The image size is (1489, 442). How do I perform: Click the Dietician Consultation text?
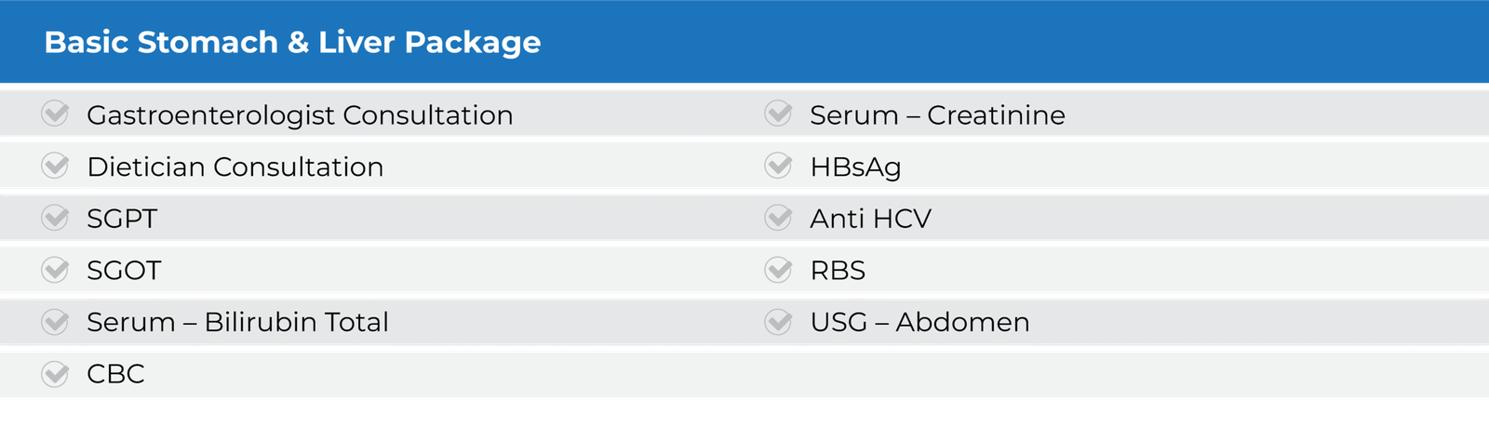point(235,167)
